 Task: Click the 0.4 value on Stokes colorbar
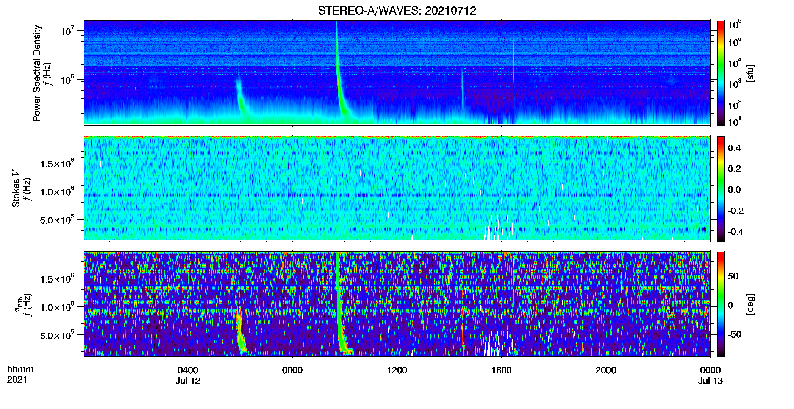coord(734,148)
